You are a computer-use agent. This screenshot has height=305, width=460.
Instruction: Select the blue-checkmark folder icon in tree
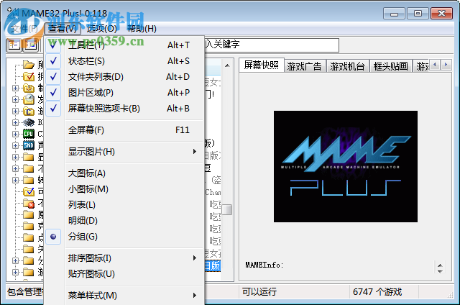point(29,191)
